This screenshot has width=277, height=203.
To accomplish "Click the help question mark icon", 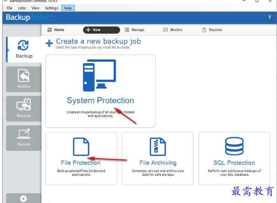I will (270, 18).
